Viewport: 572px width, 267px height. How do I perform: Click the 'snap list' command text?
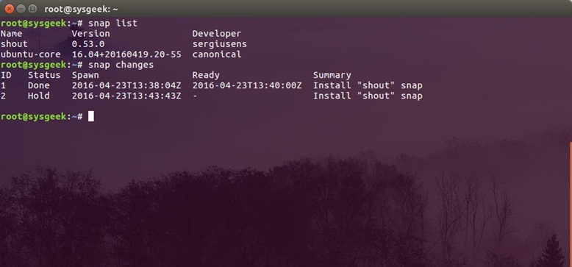[112, 24]
